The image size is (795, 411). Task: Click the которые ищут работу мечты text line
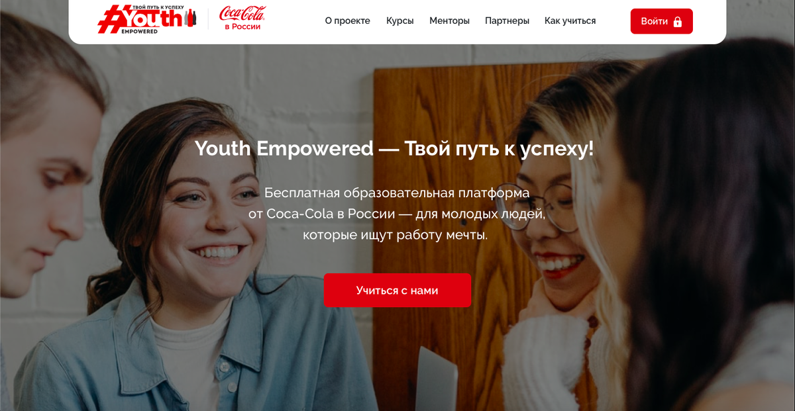396,235
